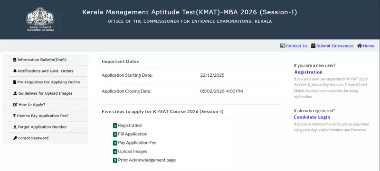Click the Submit Grievances box icon
Screen dimensions: 380x171
click(313, 45)
